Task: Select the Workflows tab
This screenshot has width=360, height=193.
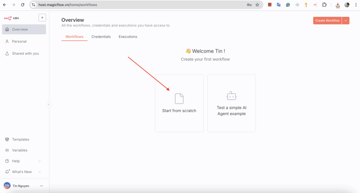Action: 74,37
